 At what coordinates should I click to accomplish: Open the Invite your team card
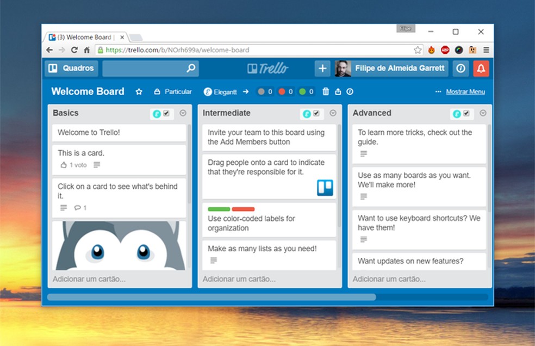pyautogui.click(x=269, y=137)
